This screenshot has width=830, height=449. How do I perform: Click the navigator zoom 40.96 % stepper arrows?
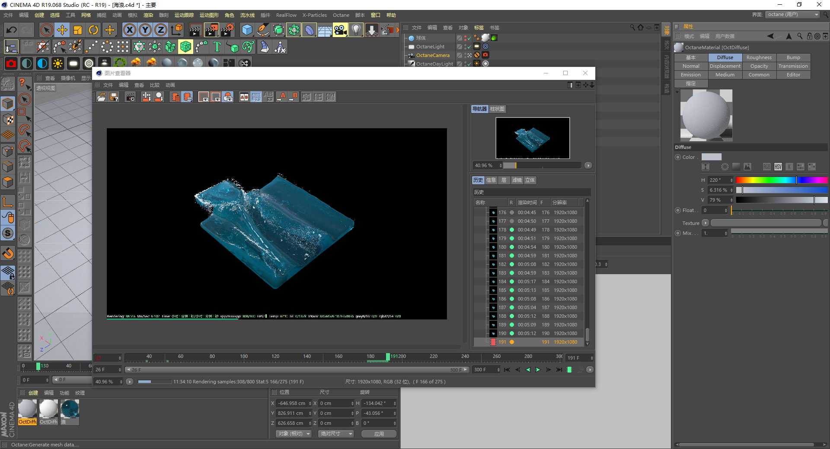[501, 165]
